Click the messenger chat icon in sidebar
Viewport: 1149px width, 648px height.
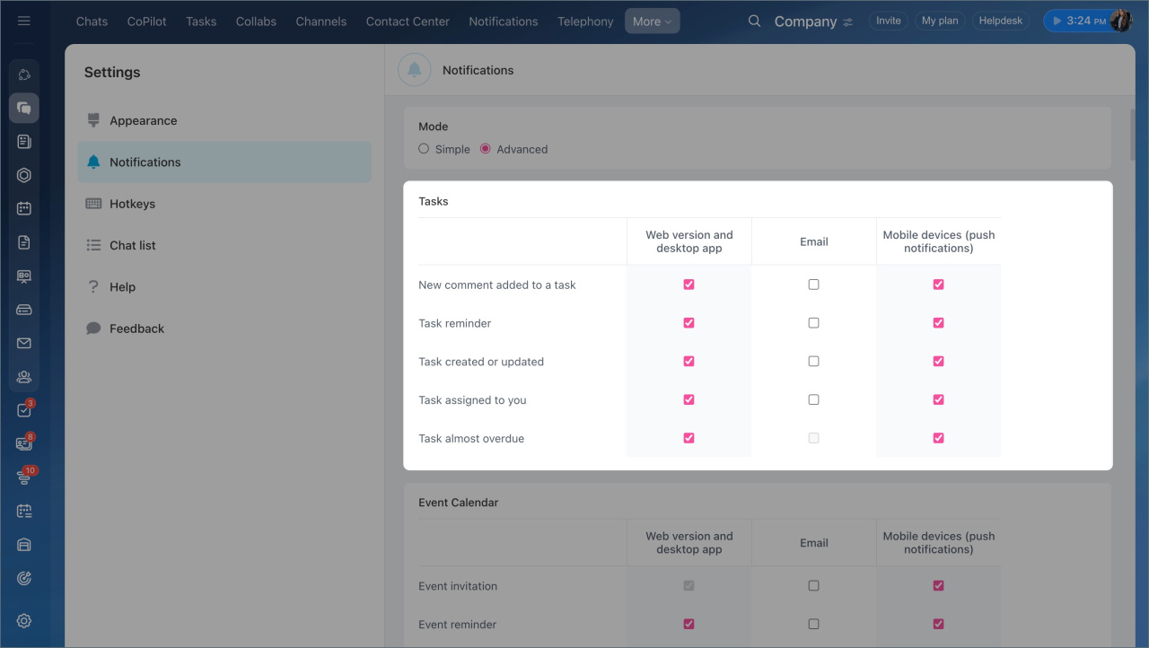pos(24,108)
